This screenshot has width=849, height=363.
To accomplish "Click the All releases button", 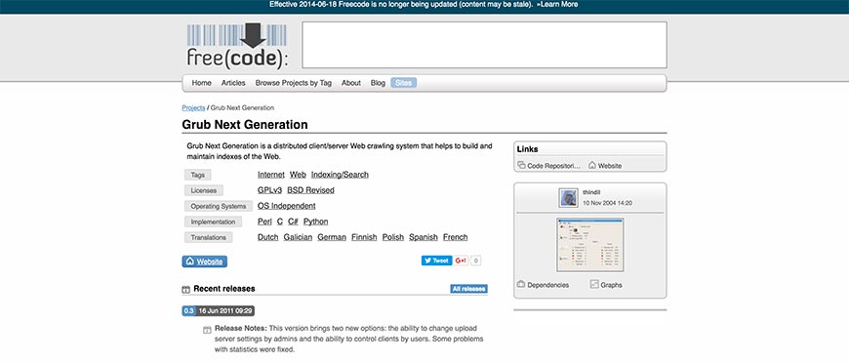I will pos(468,289).
